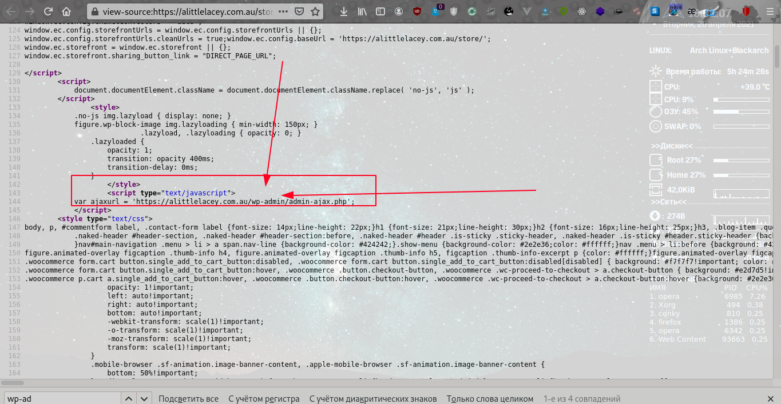Reload the page with the refresh icon
This screenshot has height=404, width=781.
(49, 11)
